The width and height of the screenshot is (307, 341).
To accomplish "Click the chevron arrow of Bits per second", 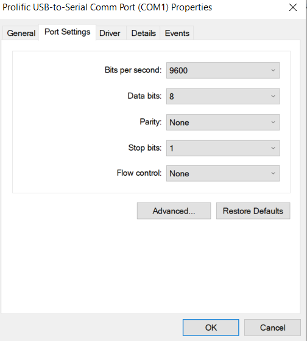I will pyautogui.click(x=273, y=71).
